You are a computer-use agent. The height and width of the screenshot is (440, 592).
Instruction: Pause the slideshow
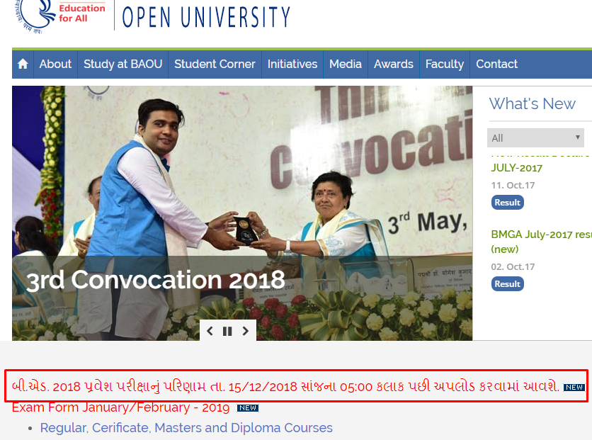[227, 331]
